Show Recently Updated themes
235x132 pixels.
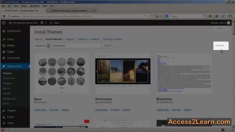112,39
